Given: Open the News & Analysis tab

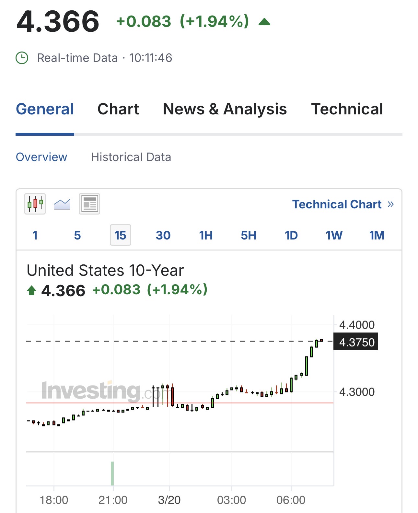Looking at the screenshot, I should pyautogui.click(x=225, y=109).
